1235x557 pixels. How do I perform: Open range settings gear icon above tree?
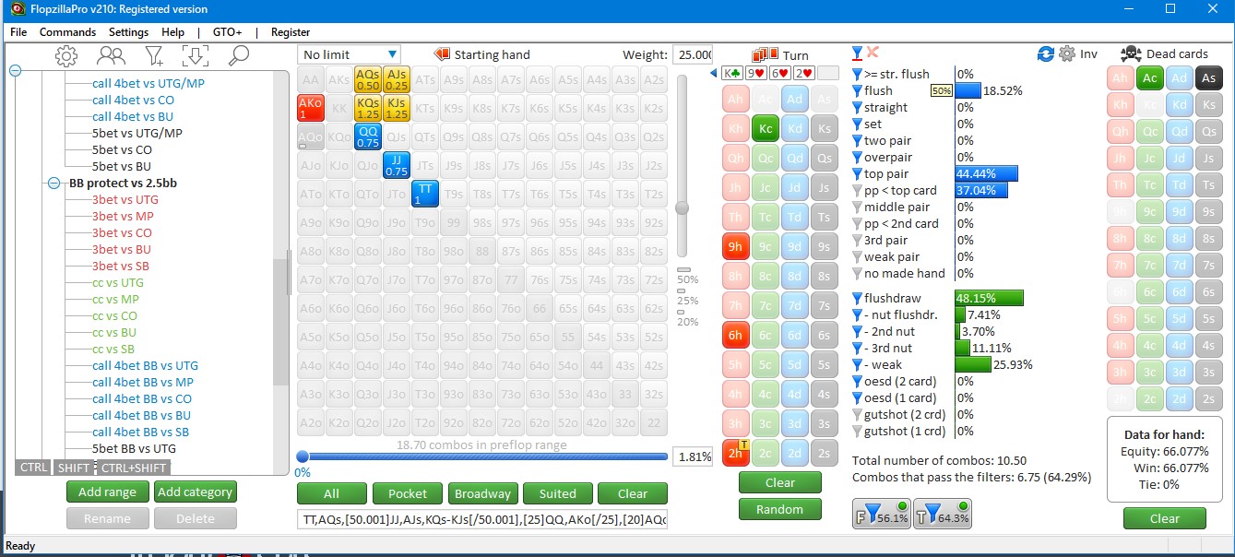coord(65,56)
